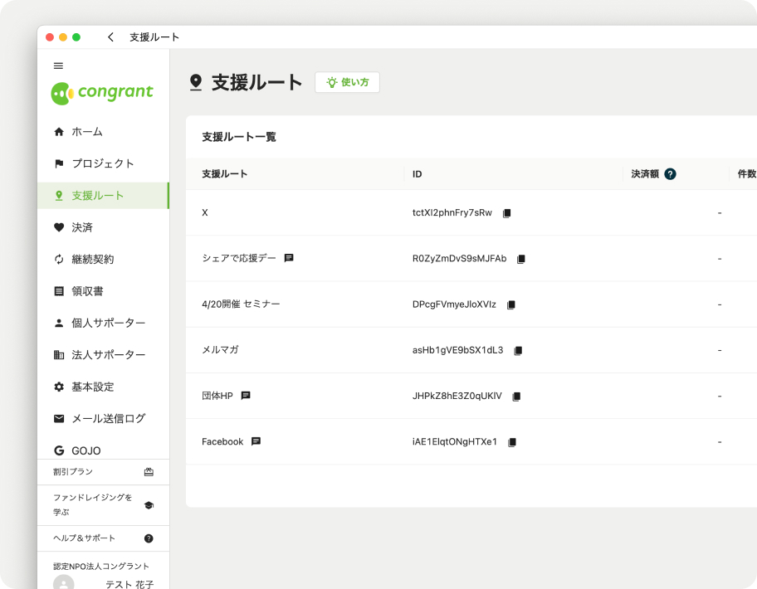Viewport: 757px width, 589px height.
Task: Go to ホーム in sidebar
Action: point(87,132)
